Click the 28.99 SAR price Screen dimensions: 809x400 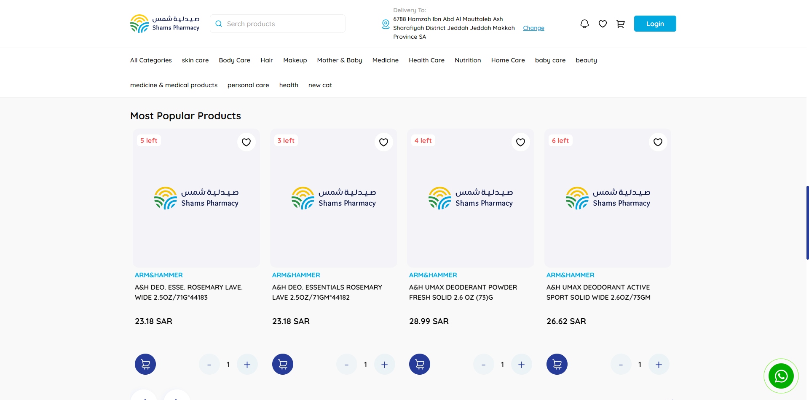pos(429,321)
